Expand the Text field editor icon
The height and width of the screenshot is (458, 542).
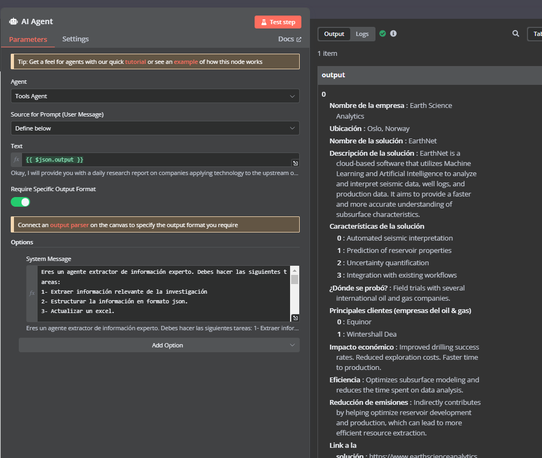coord(295,163)
